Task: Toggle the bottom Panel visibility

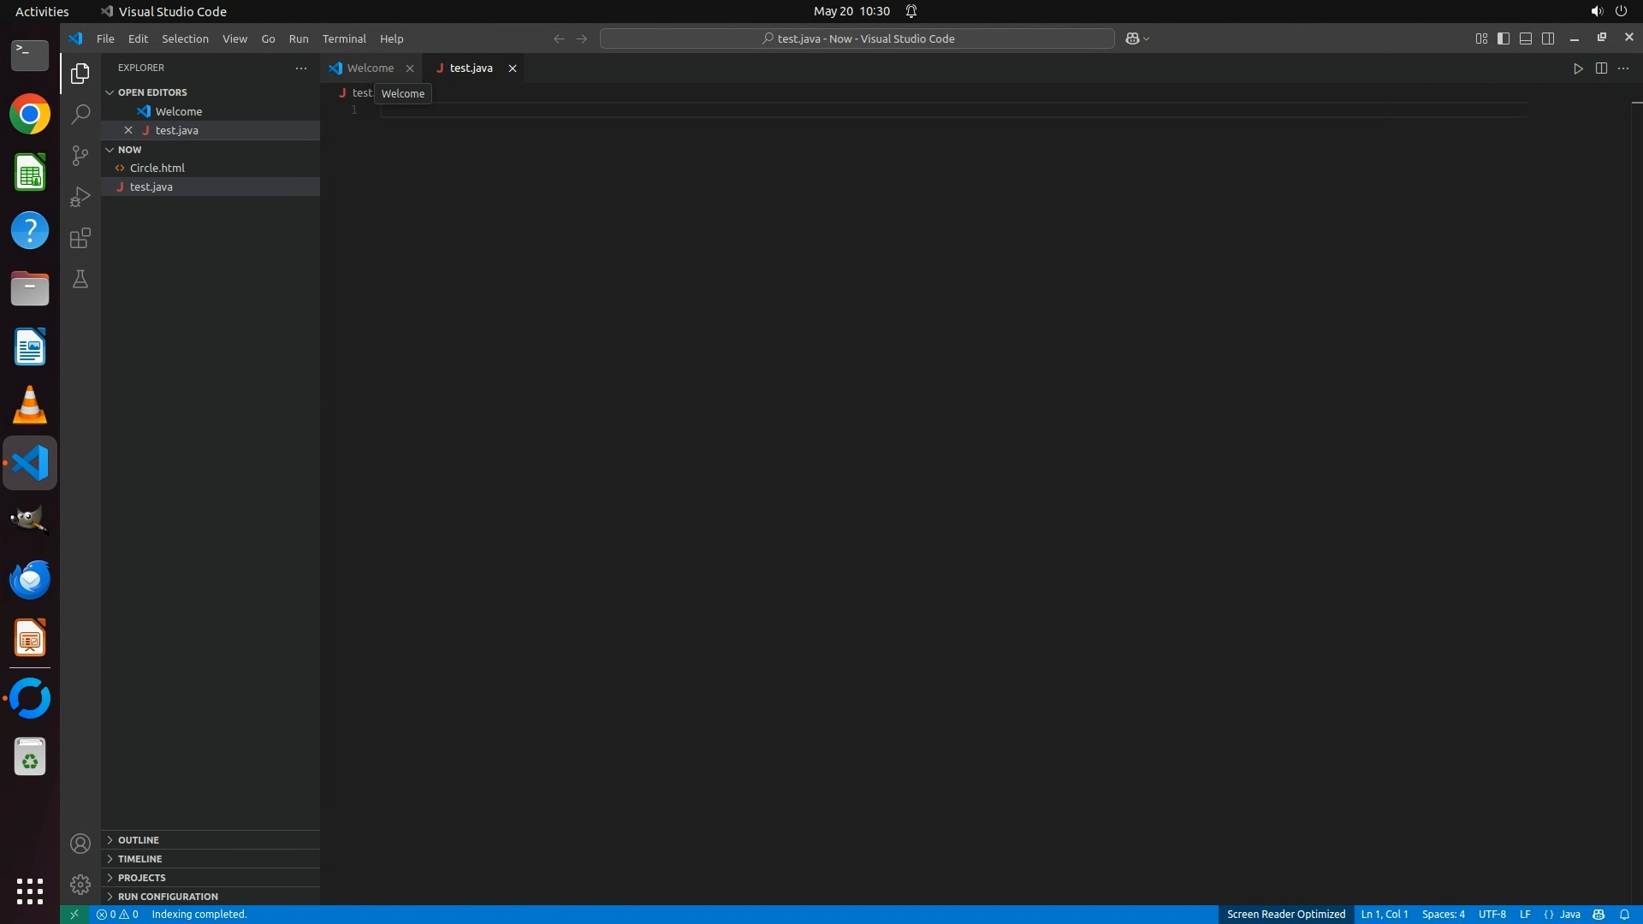Action: (x=1526, y=38)
